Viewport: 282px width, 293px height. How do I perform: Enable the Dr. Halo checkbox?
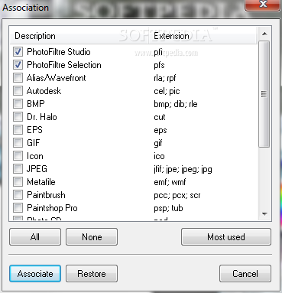coord(18,117)
